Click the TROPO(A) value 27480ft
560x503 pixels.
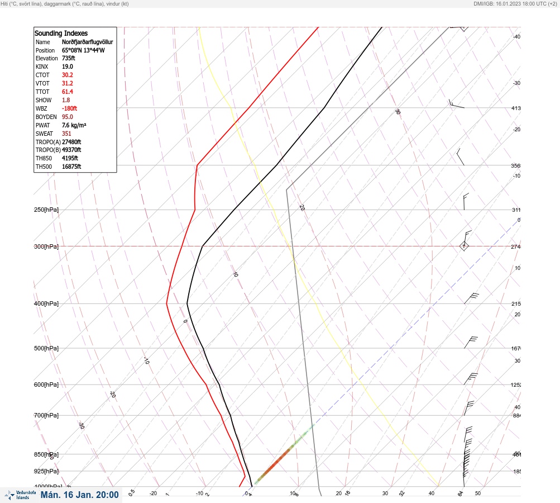click(71, 142)
